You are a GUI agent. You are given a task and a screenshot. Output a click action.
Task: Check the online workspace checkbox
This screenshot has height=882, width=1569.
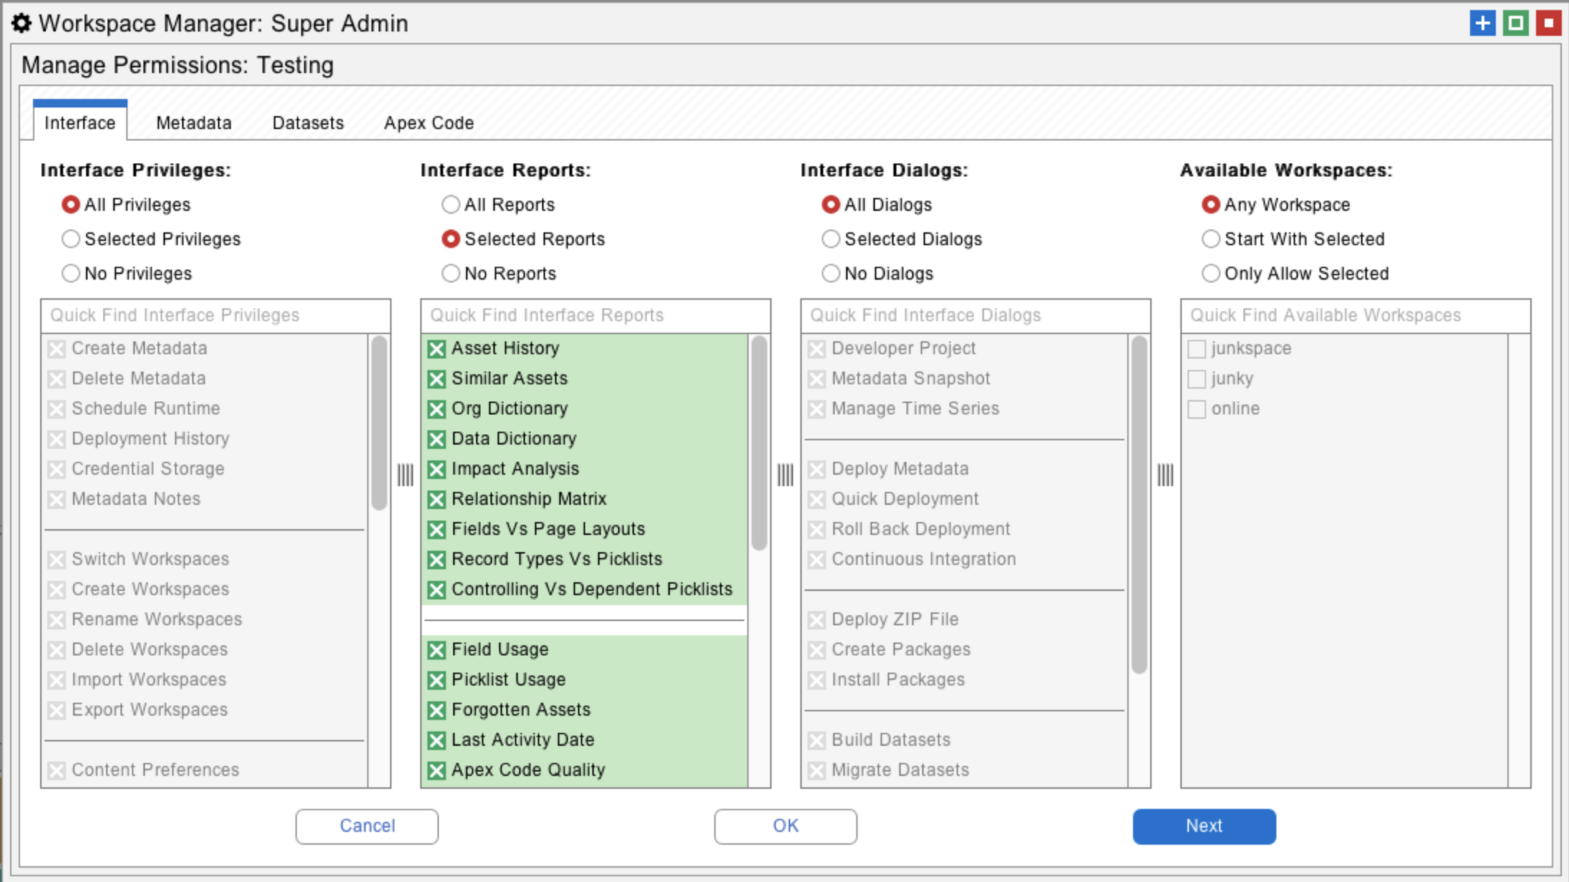[1196, 409]
